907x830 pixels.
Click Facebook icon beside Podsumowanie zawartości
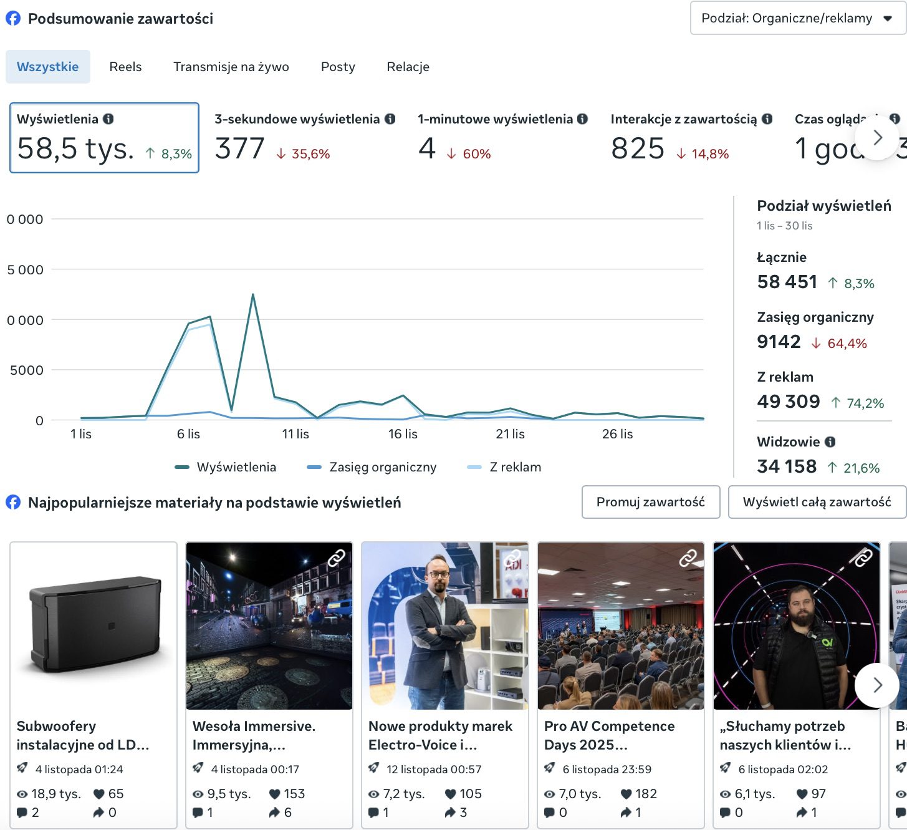(x=13, y=19)
